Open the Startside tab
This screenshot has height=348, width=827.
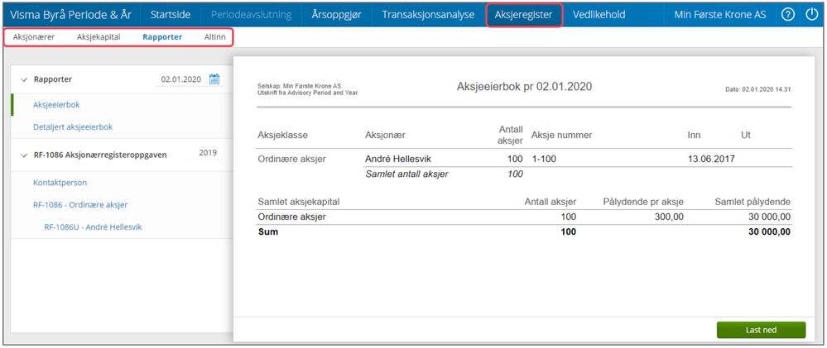coord(171,15)
